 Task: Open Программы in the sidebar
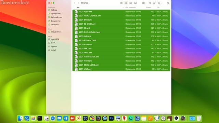tap(56, 14)
